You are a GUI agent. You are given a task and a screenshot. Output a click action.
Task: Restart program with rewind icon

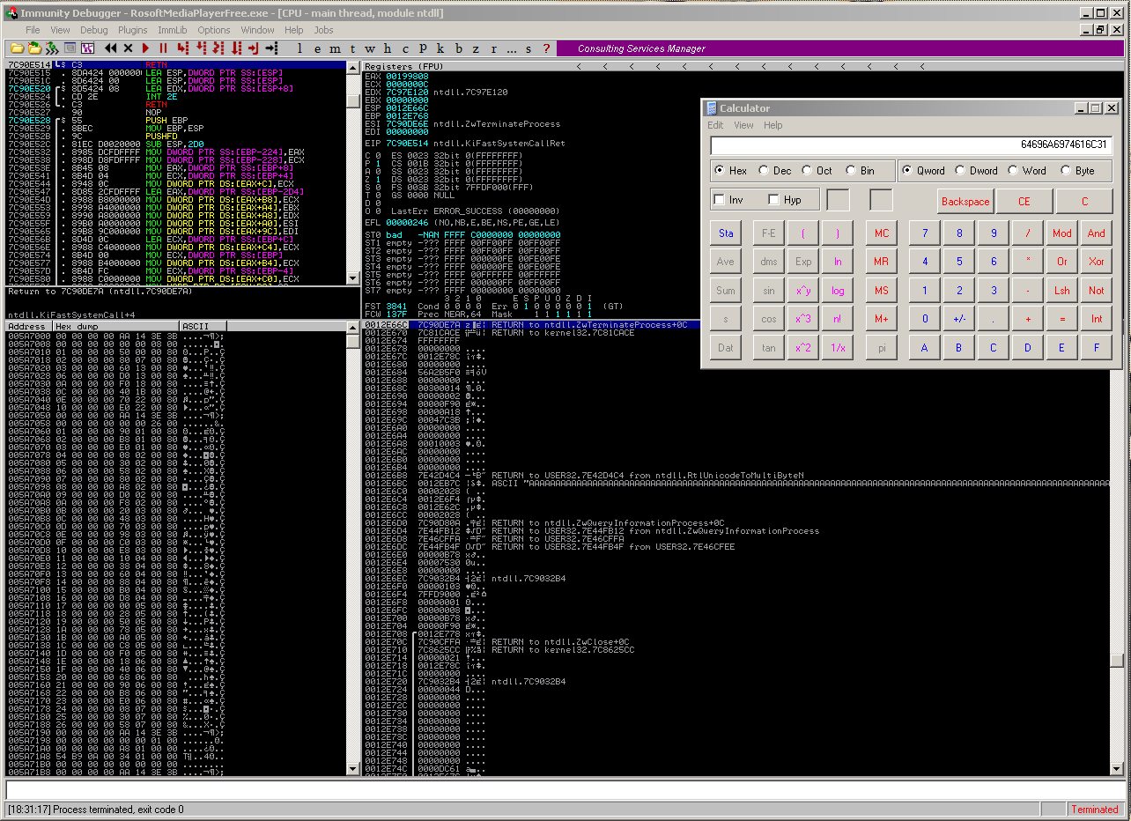click(110, 48)
